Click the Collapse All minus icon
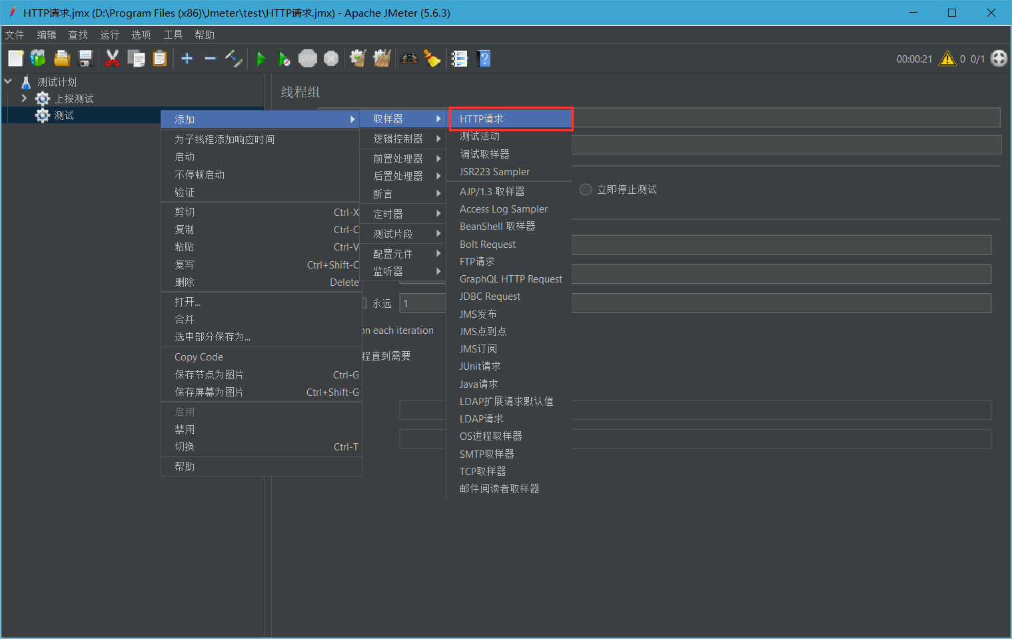The height and width of the screenshot is (639, 1012). [x=210, y=59]
